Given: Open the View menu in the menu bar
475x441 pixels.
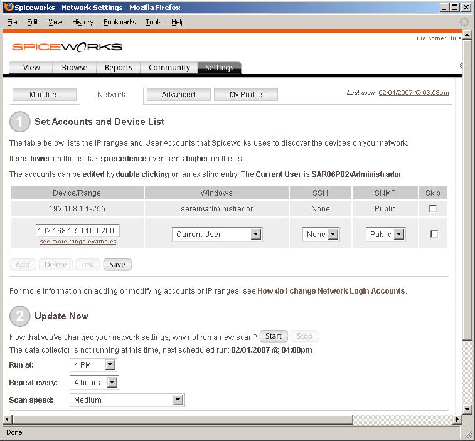Looking at the screenshot, I should point(55,22).
